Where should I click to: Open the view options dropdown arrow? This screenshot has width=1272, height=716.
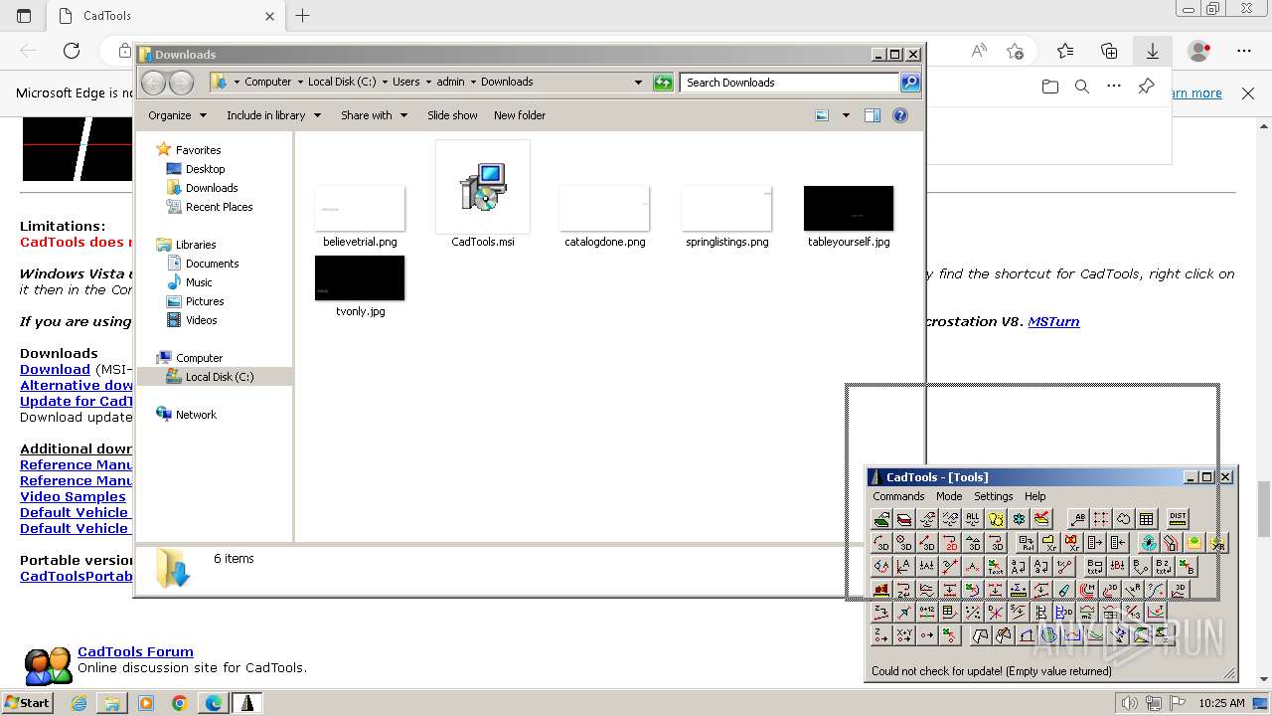tap(846, 115)
